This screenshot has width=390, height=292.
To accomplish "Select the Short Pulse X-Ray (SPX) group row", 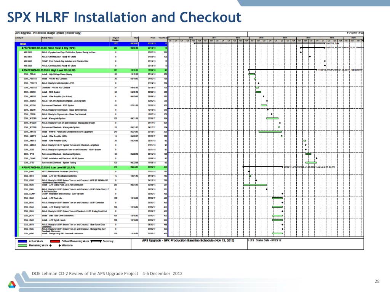I will pyautogui.click(x=93, y=48).
